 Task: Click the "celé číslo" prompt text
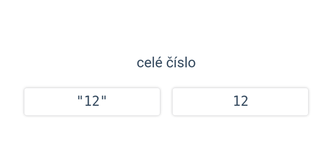166,63
